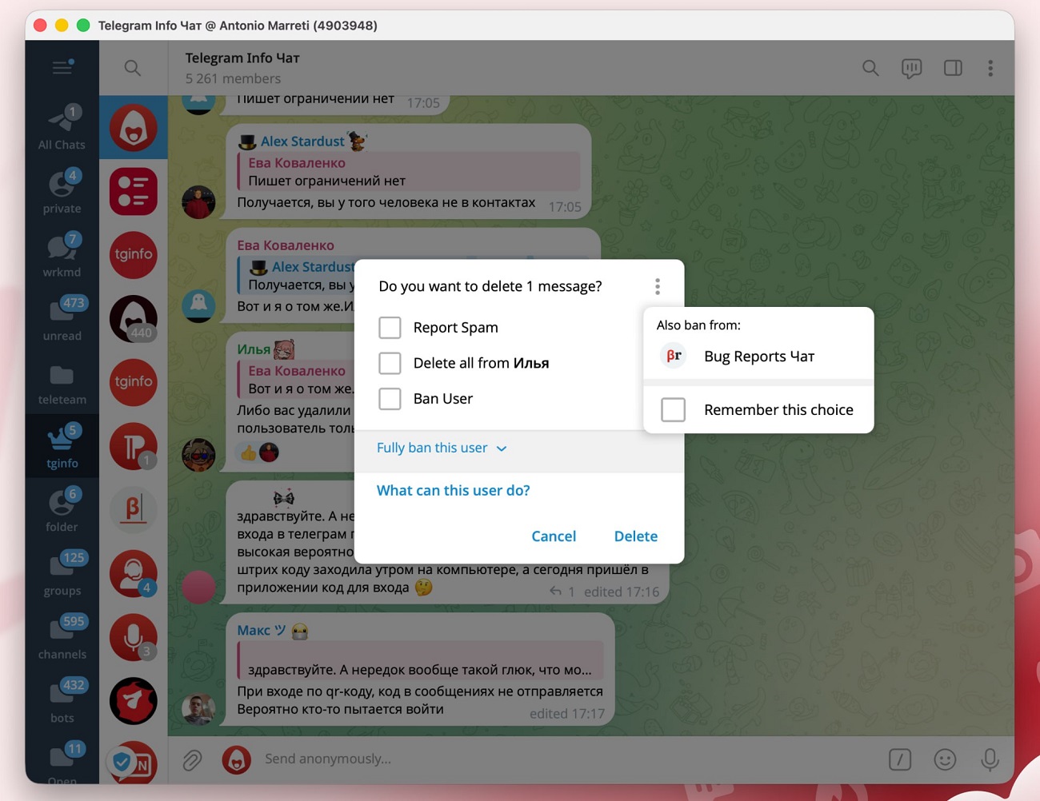Toggle the right info panel icon
The height and width of the screenshot is (801, 1040).
952,68
